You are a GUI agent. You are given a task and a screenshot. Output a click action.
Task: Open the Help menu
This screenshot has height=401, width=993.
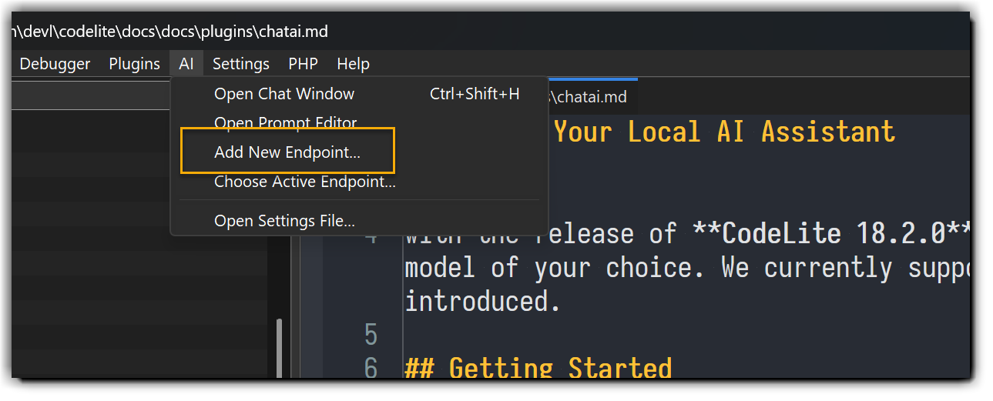(353, 64)
